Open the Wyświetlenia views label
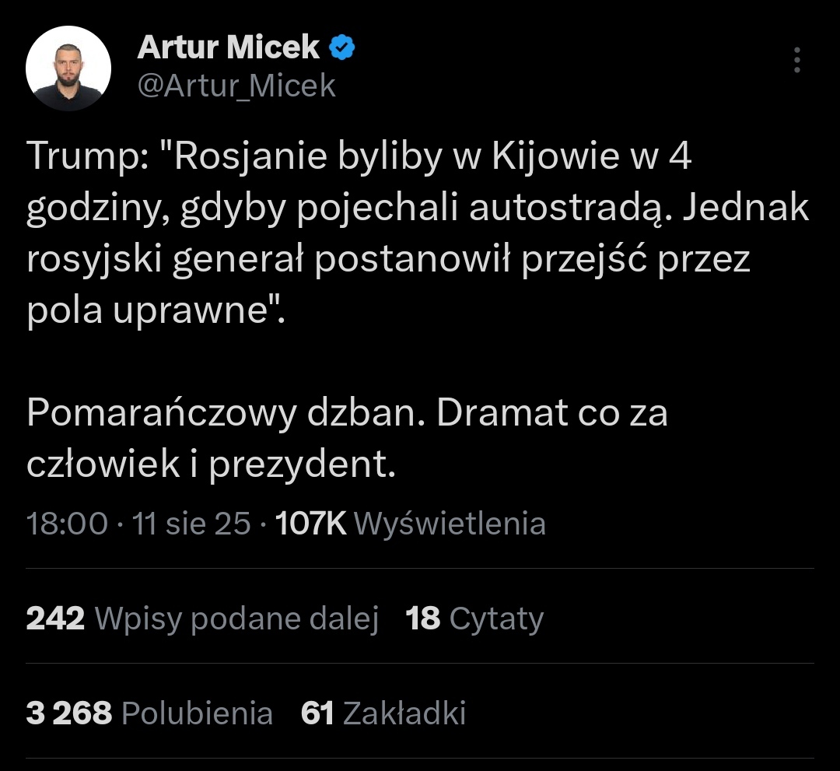This screenshot has width=840, height=771. (x=450, y=524)
